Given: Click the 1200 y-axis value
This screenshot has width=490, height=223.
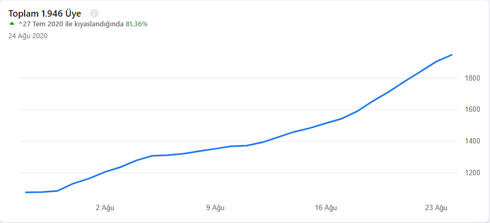Looking at the screenshot, I should (x=473, y=172).
